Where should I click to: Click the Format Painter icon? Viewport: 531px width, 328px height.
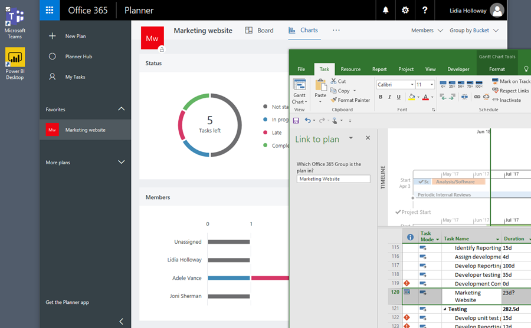(334, 100)
